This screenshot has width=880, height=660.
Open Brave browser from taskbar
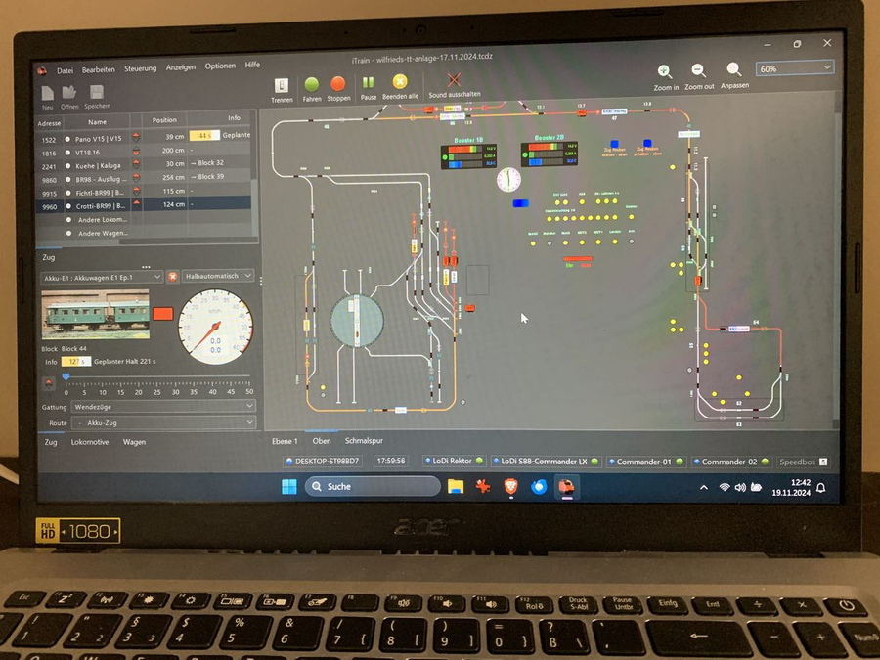pos(510,487)
